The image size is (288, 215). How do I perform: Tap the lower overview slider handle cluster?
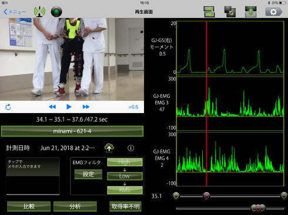point(258,208)
